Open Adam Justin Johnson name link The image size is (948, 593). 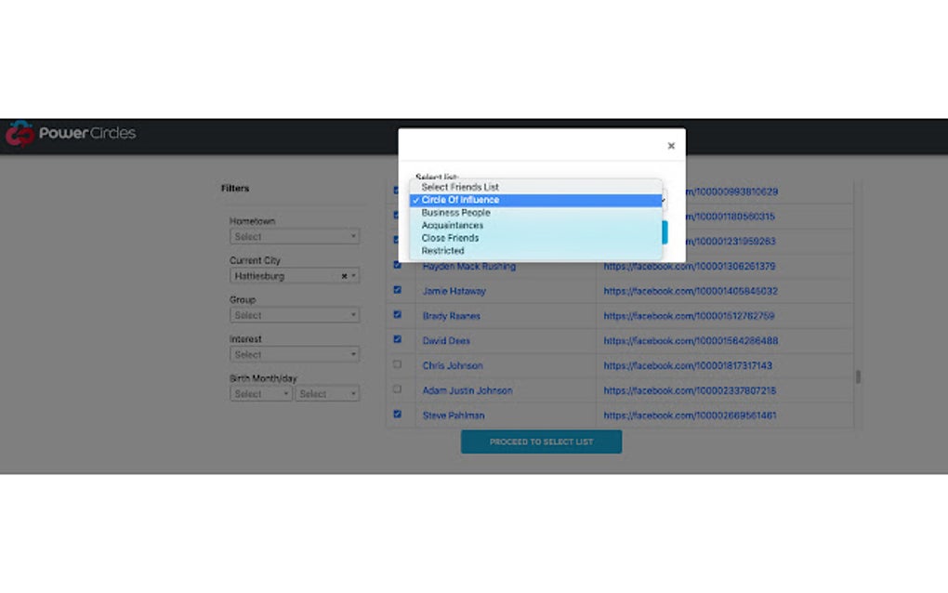point(467,390)
